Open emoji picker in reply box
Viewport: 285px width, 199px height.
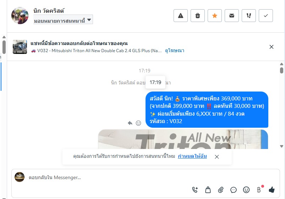(246, 190)
